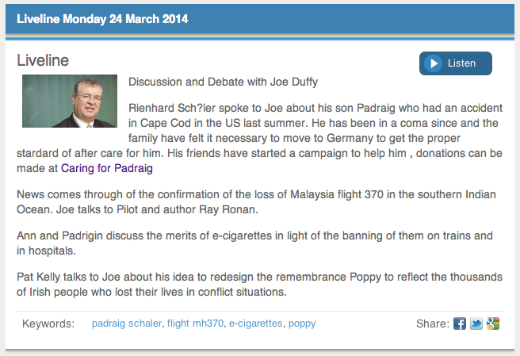Click the Ann and Padrigin e-cigarettes paragraph
The width and height of the screenshot is (520, 356).
(254, 243)
